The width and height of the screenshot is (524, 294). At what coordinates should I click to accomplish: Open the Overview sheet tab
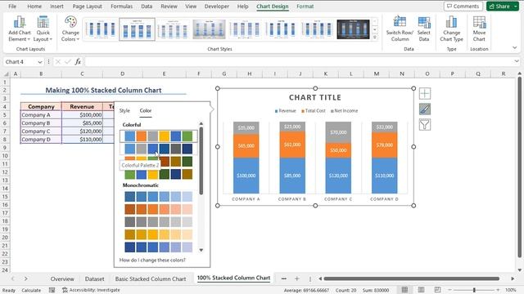click(x=62, y=278)
